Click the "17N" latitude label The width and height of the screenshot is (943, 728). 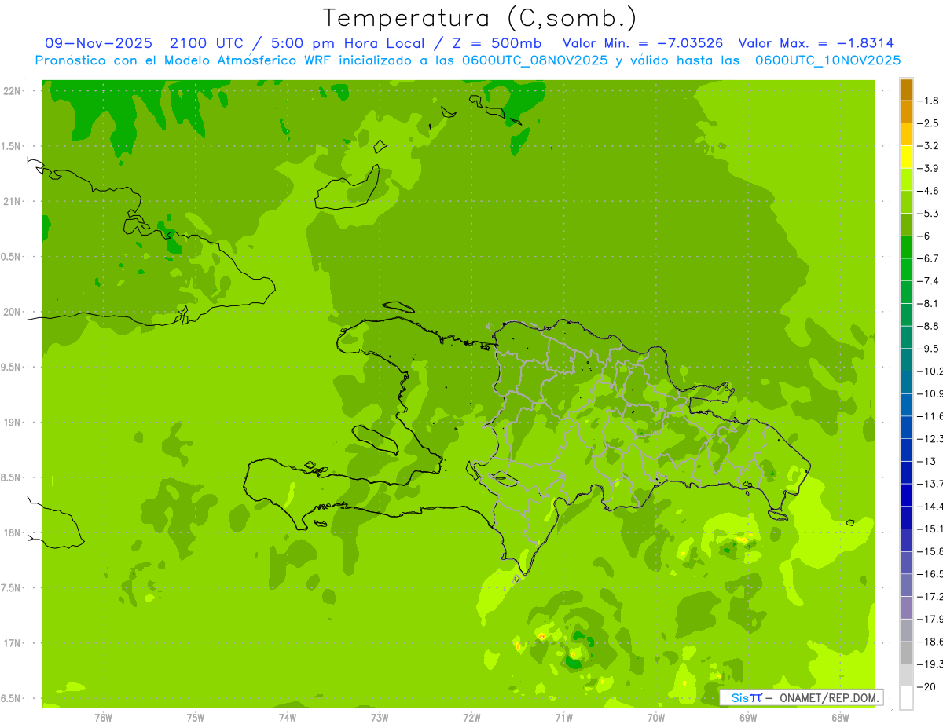pos(13,643)
